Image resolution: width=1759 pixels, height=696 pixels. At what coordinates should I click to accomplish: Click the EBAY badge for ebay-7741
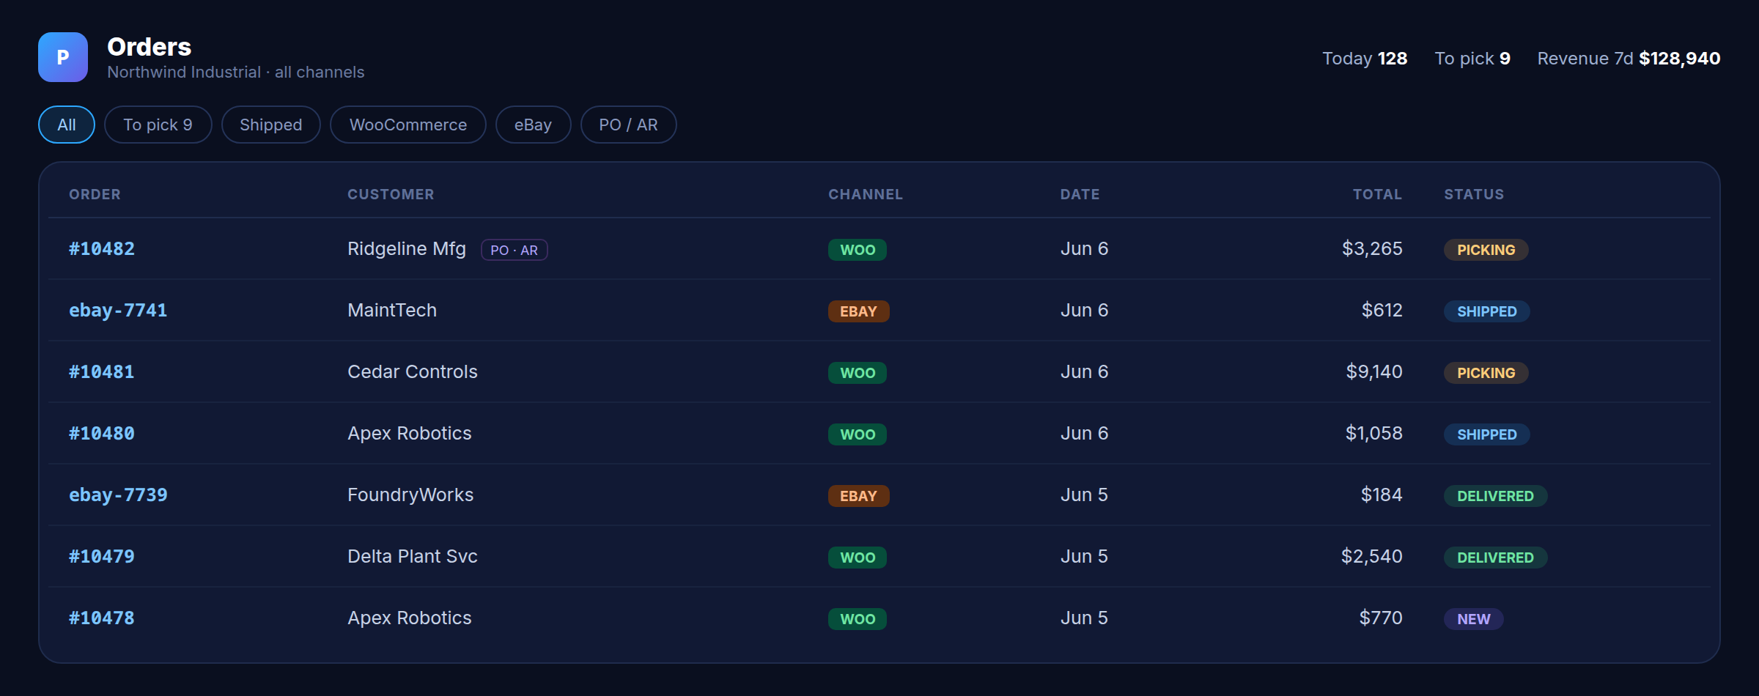tap(859, 311)
